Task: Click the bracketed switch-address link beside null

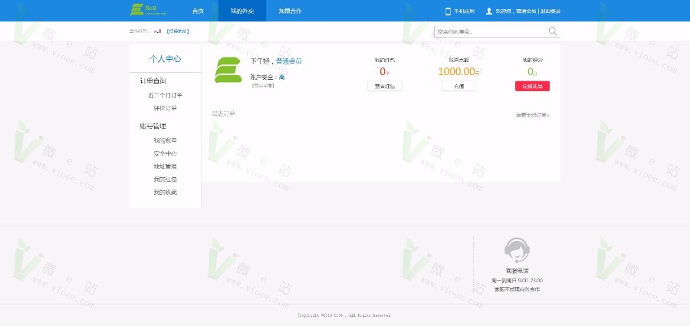Action: pyautogui.click(x=178, y=31)
